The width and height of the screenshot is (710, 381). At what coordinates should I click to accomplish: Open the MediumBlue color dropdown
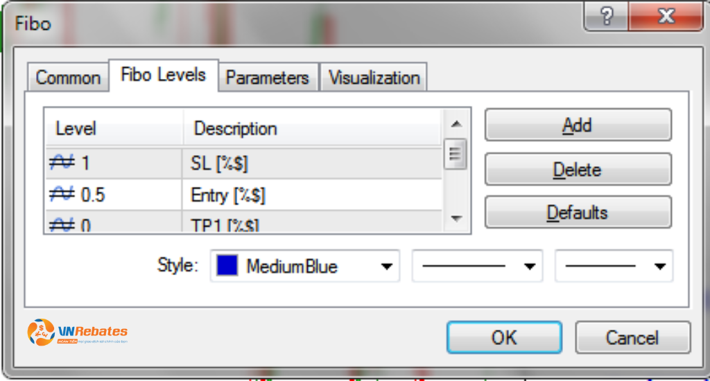[x=305, y=266]
